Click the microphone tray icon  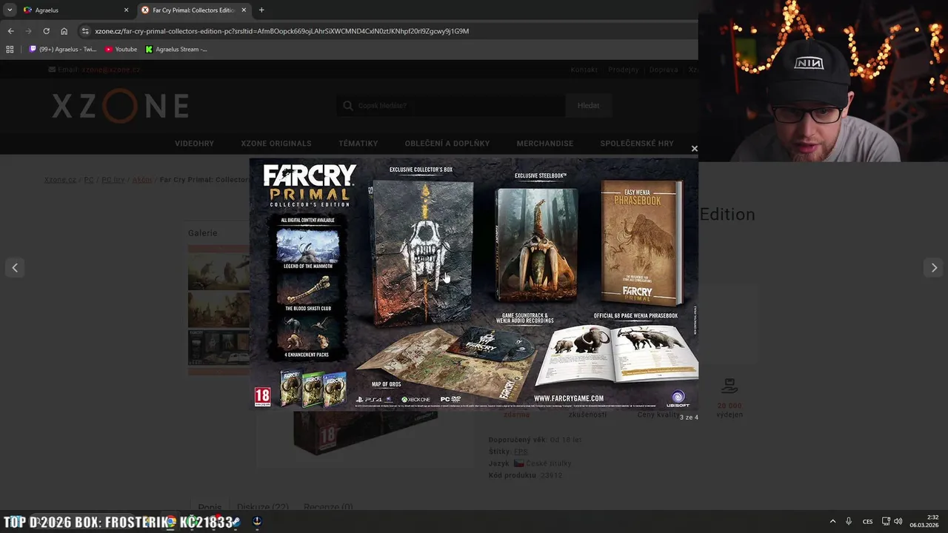849,521
